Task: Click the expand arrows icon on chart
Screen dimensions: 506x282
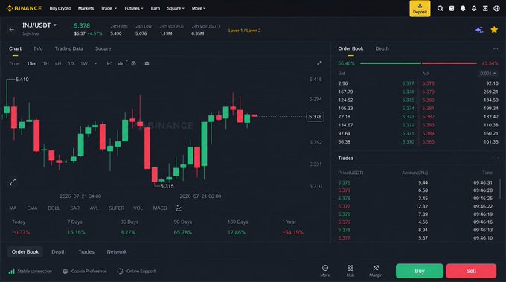Action: point(13,182)
